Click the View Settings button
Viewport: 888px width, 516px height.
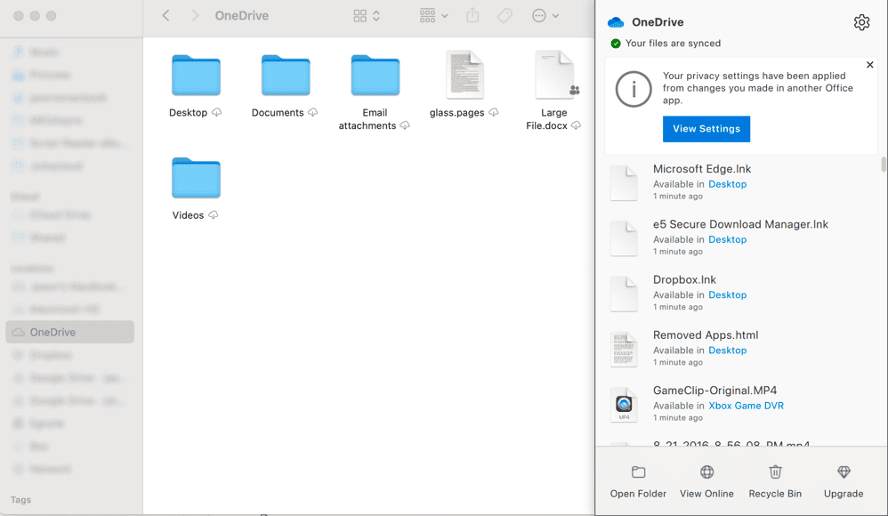[x=706, y=129]
